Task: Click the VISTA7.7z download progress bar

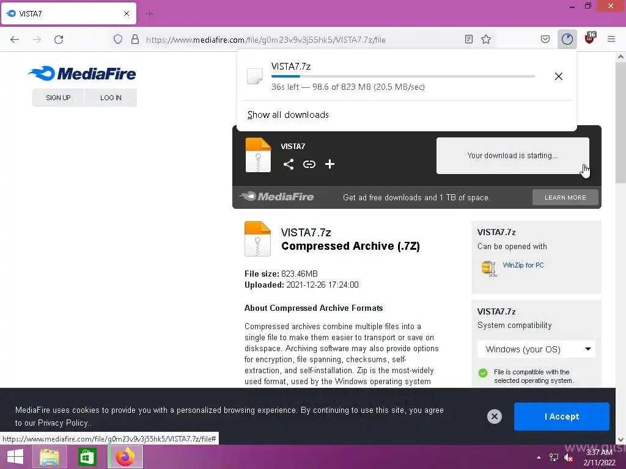Action: pyautogui.click(x=403, y=76)
